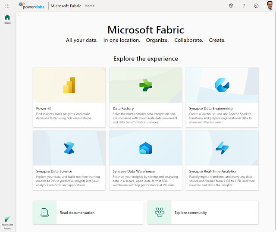The image size is (276, 232).
Task: Open the help question mark icon
Action: click(x=244, y=6)
